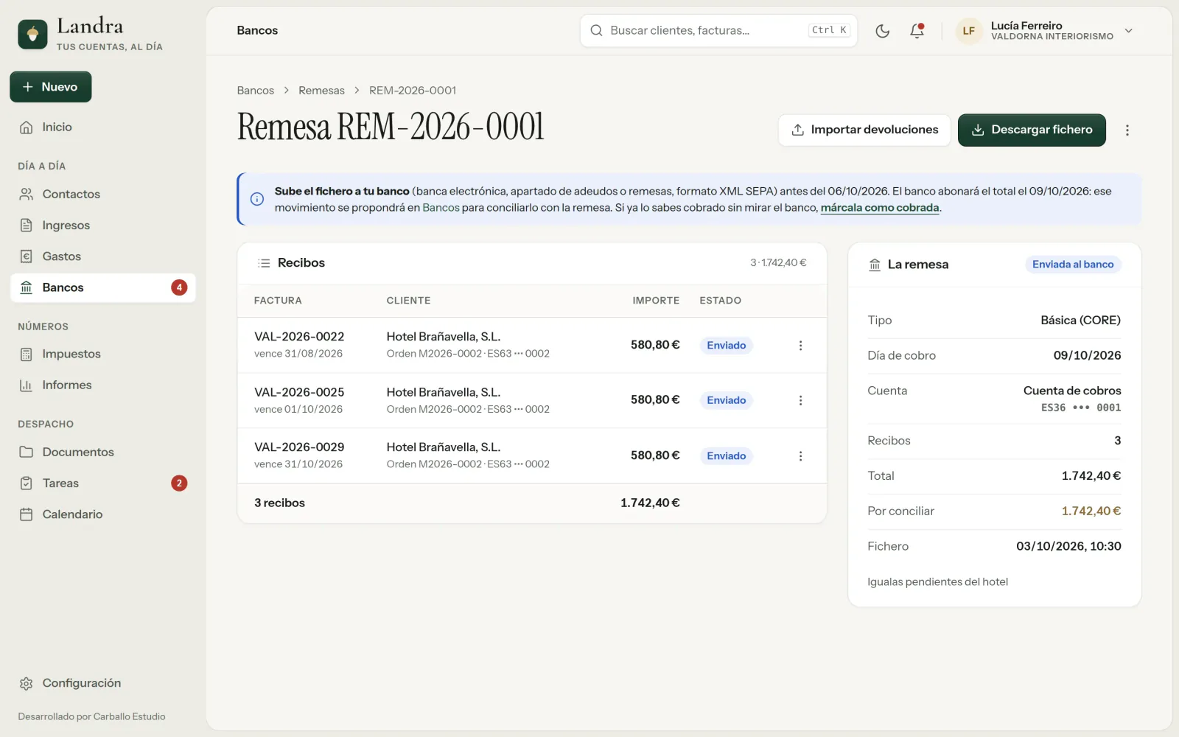Click Igualas pendientes del hotel note
This screenshot has width=1179, height=737.
pos(937,582)
